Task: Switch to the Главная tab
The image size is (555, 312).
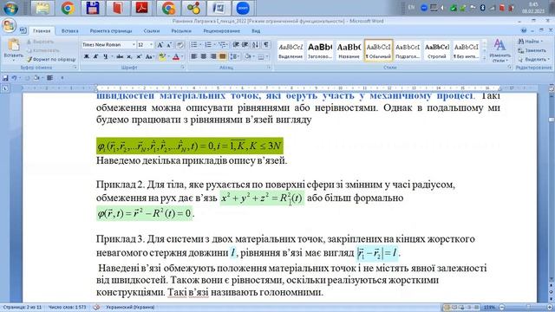Action: coord(42,31)
